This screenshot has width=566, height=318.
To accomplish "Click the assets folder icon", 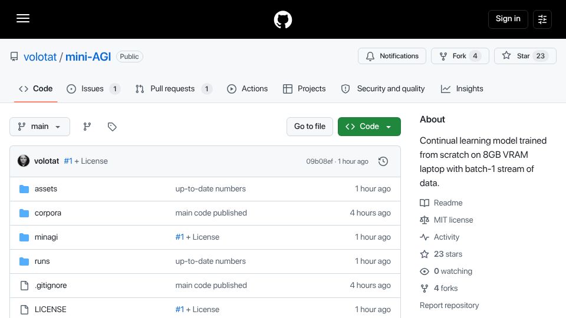I will (24, 189).
